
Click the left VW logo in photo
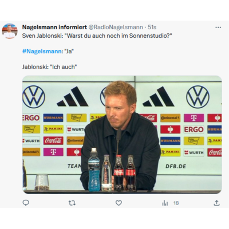click(34, 97)
